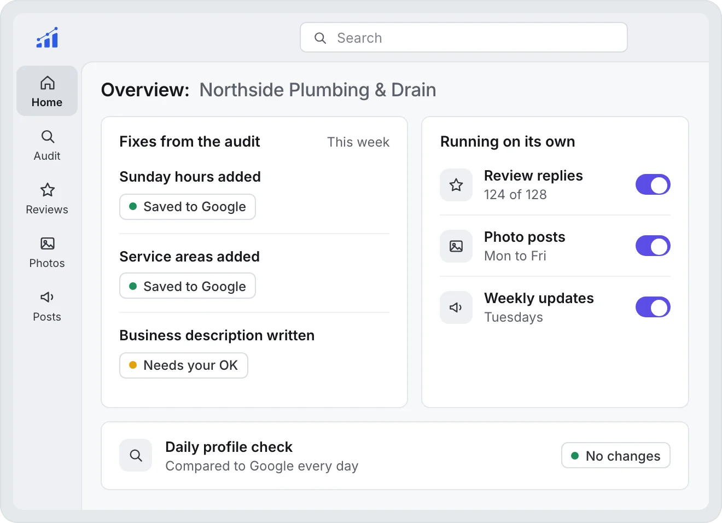Disable the Photo posts switch
Viewport: 722px width, 523px height.
[653, 246]
